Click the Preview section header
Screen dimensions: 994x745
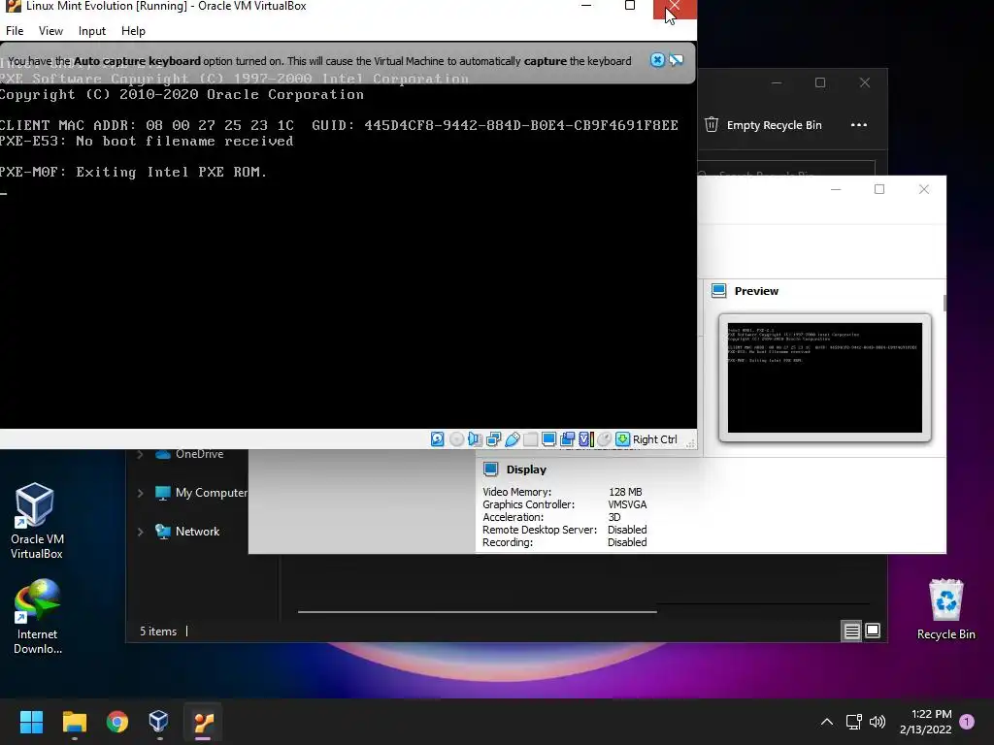pyautogui.click(x=756, y=291)
